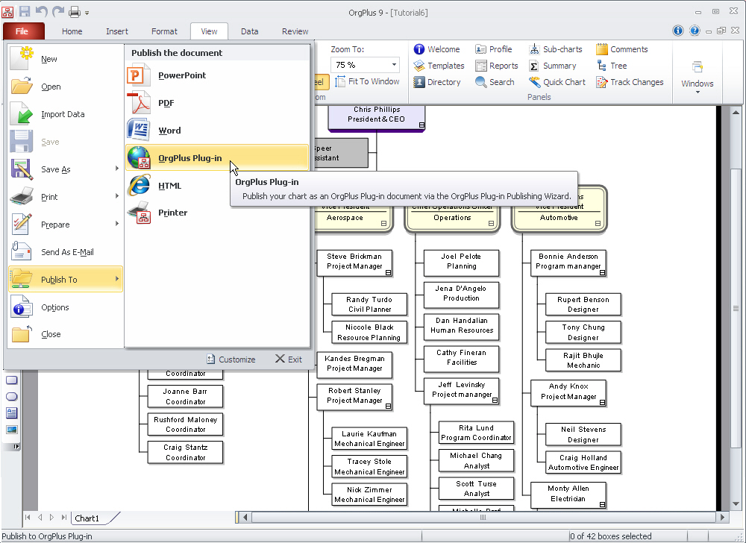Open the Search panel

tap(495, 82)
